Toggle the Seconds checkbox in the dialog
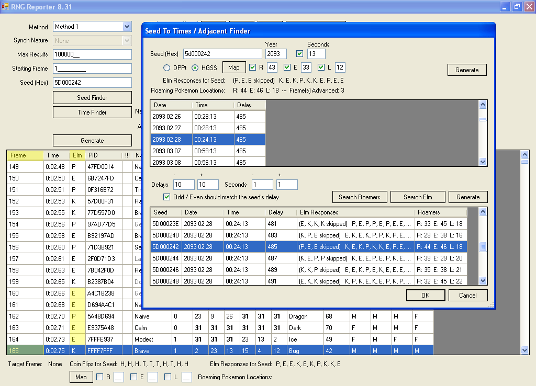This screenshot has height=386, width=536. 300,53
